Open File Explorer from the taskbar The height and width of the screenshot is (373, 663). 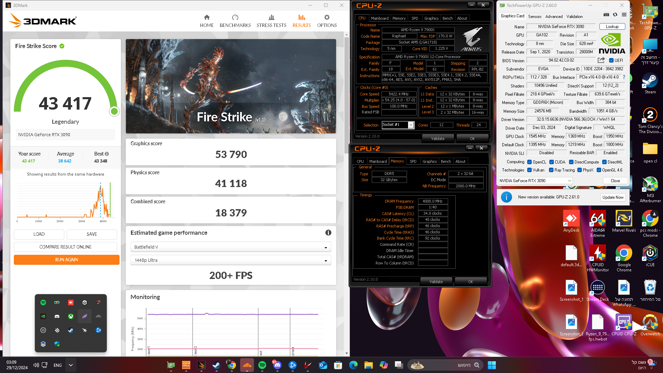coord(368,365)
